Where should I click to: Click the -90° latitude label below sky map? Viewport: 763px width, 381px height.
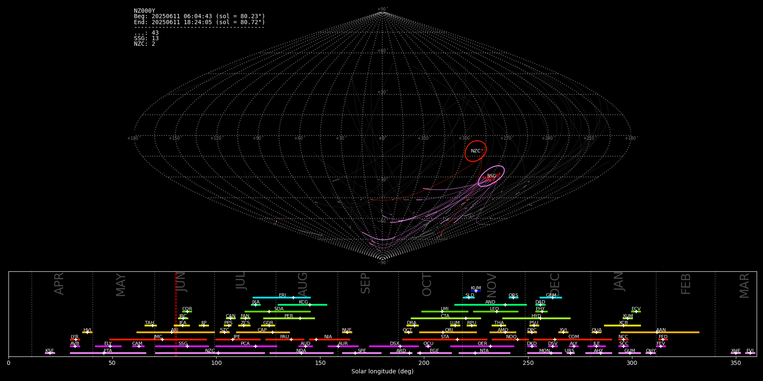(382, 262)
